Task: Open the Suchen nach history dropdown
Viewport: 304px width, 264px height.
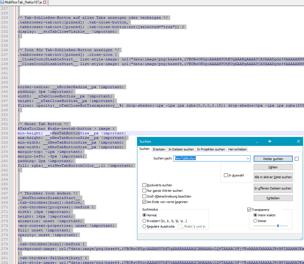Action: (x=248, y=159)
